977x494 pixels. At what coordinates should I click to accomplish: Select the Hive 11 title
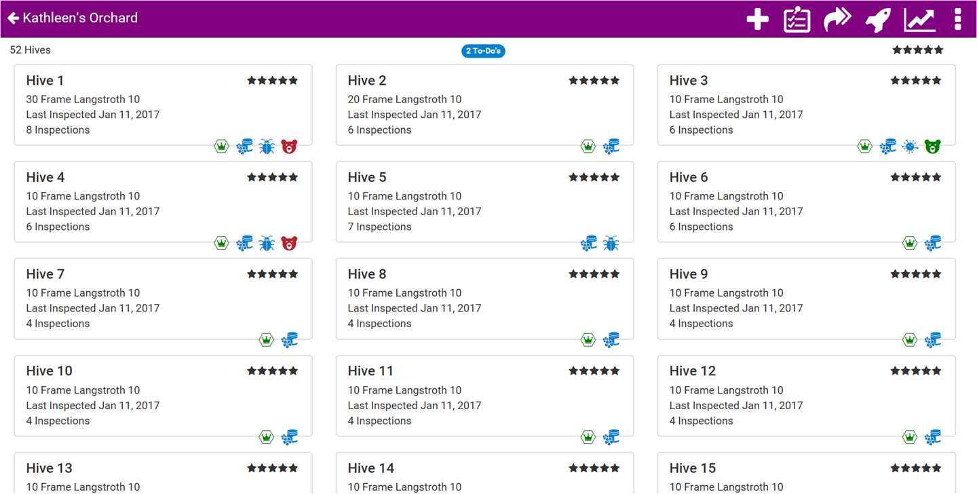(x=370, y=371)
